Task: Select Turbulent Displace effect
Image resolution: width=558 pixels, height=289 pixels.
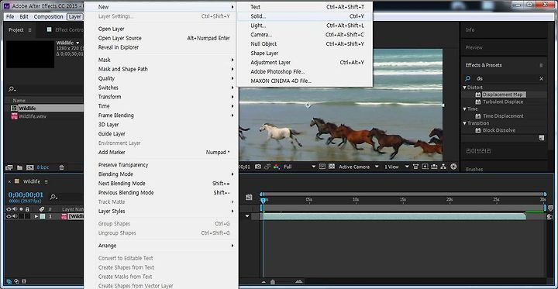Action: 503,101
